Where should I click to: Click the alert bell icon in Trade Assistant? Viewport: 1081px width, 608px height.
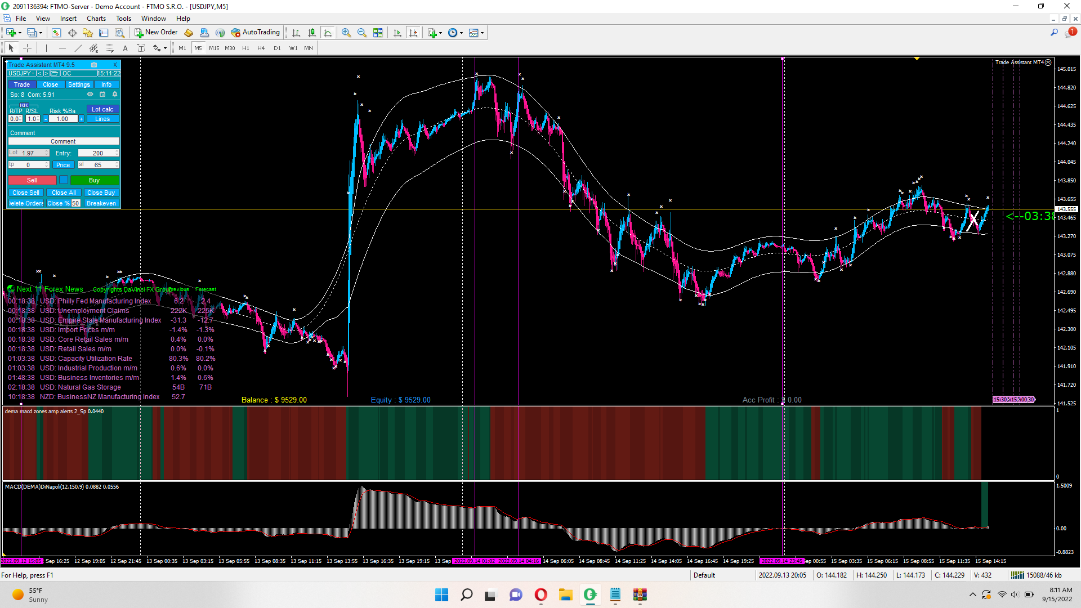click(115, 95)
